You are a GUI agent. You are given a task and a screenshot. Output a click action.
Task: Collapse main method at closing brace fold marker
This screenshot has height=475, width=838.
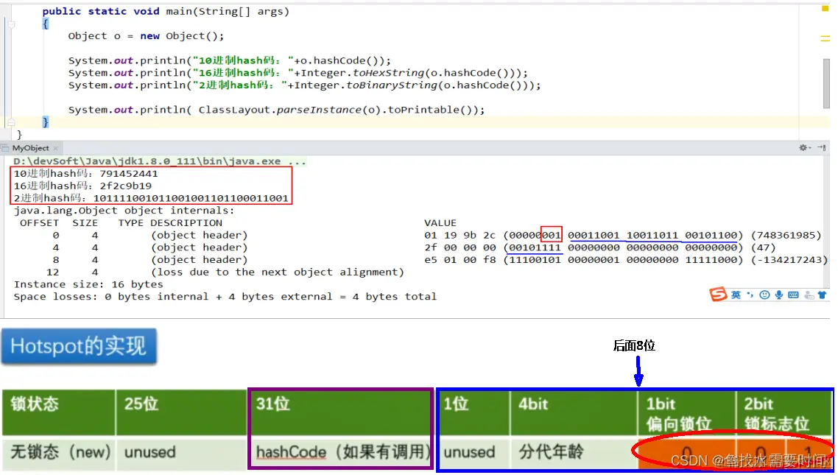[11, 122]
